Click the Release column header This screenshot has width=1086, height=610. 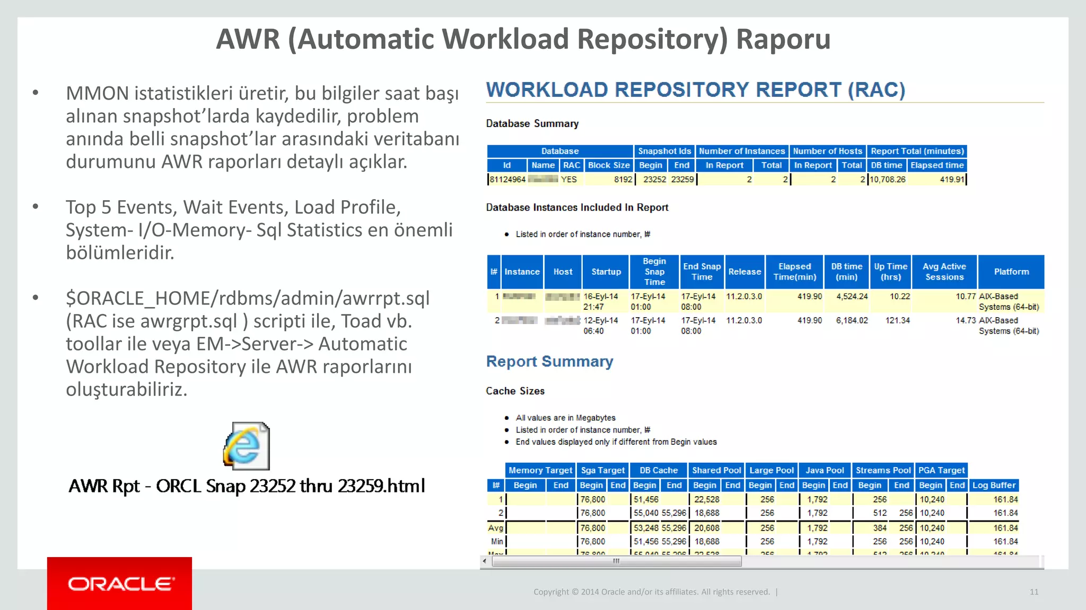[745, 272]
